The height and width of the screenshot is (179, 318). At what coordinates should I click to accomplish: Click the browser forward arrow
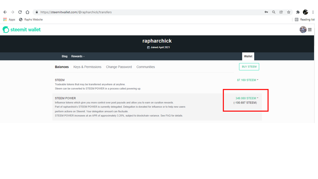13,12
